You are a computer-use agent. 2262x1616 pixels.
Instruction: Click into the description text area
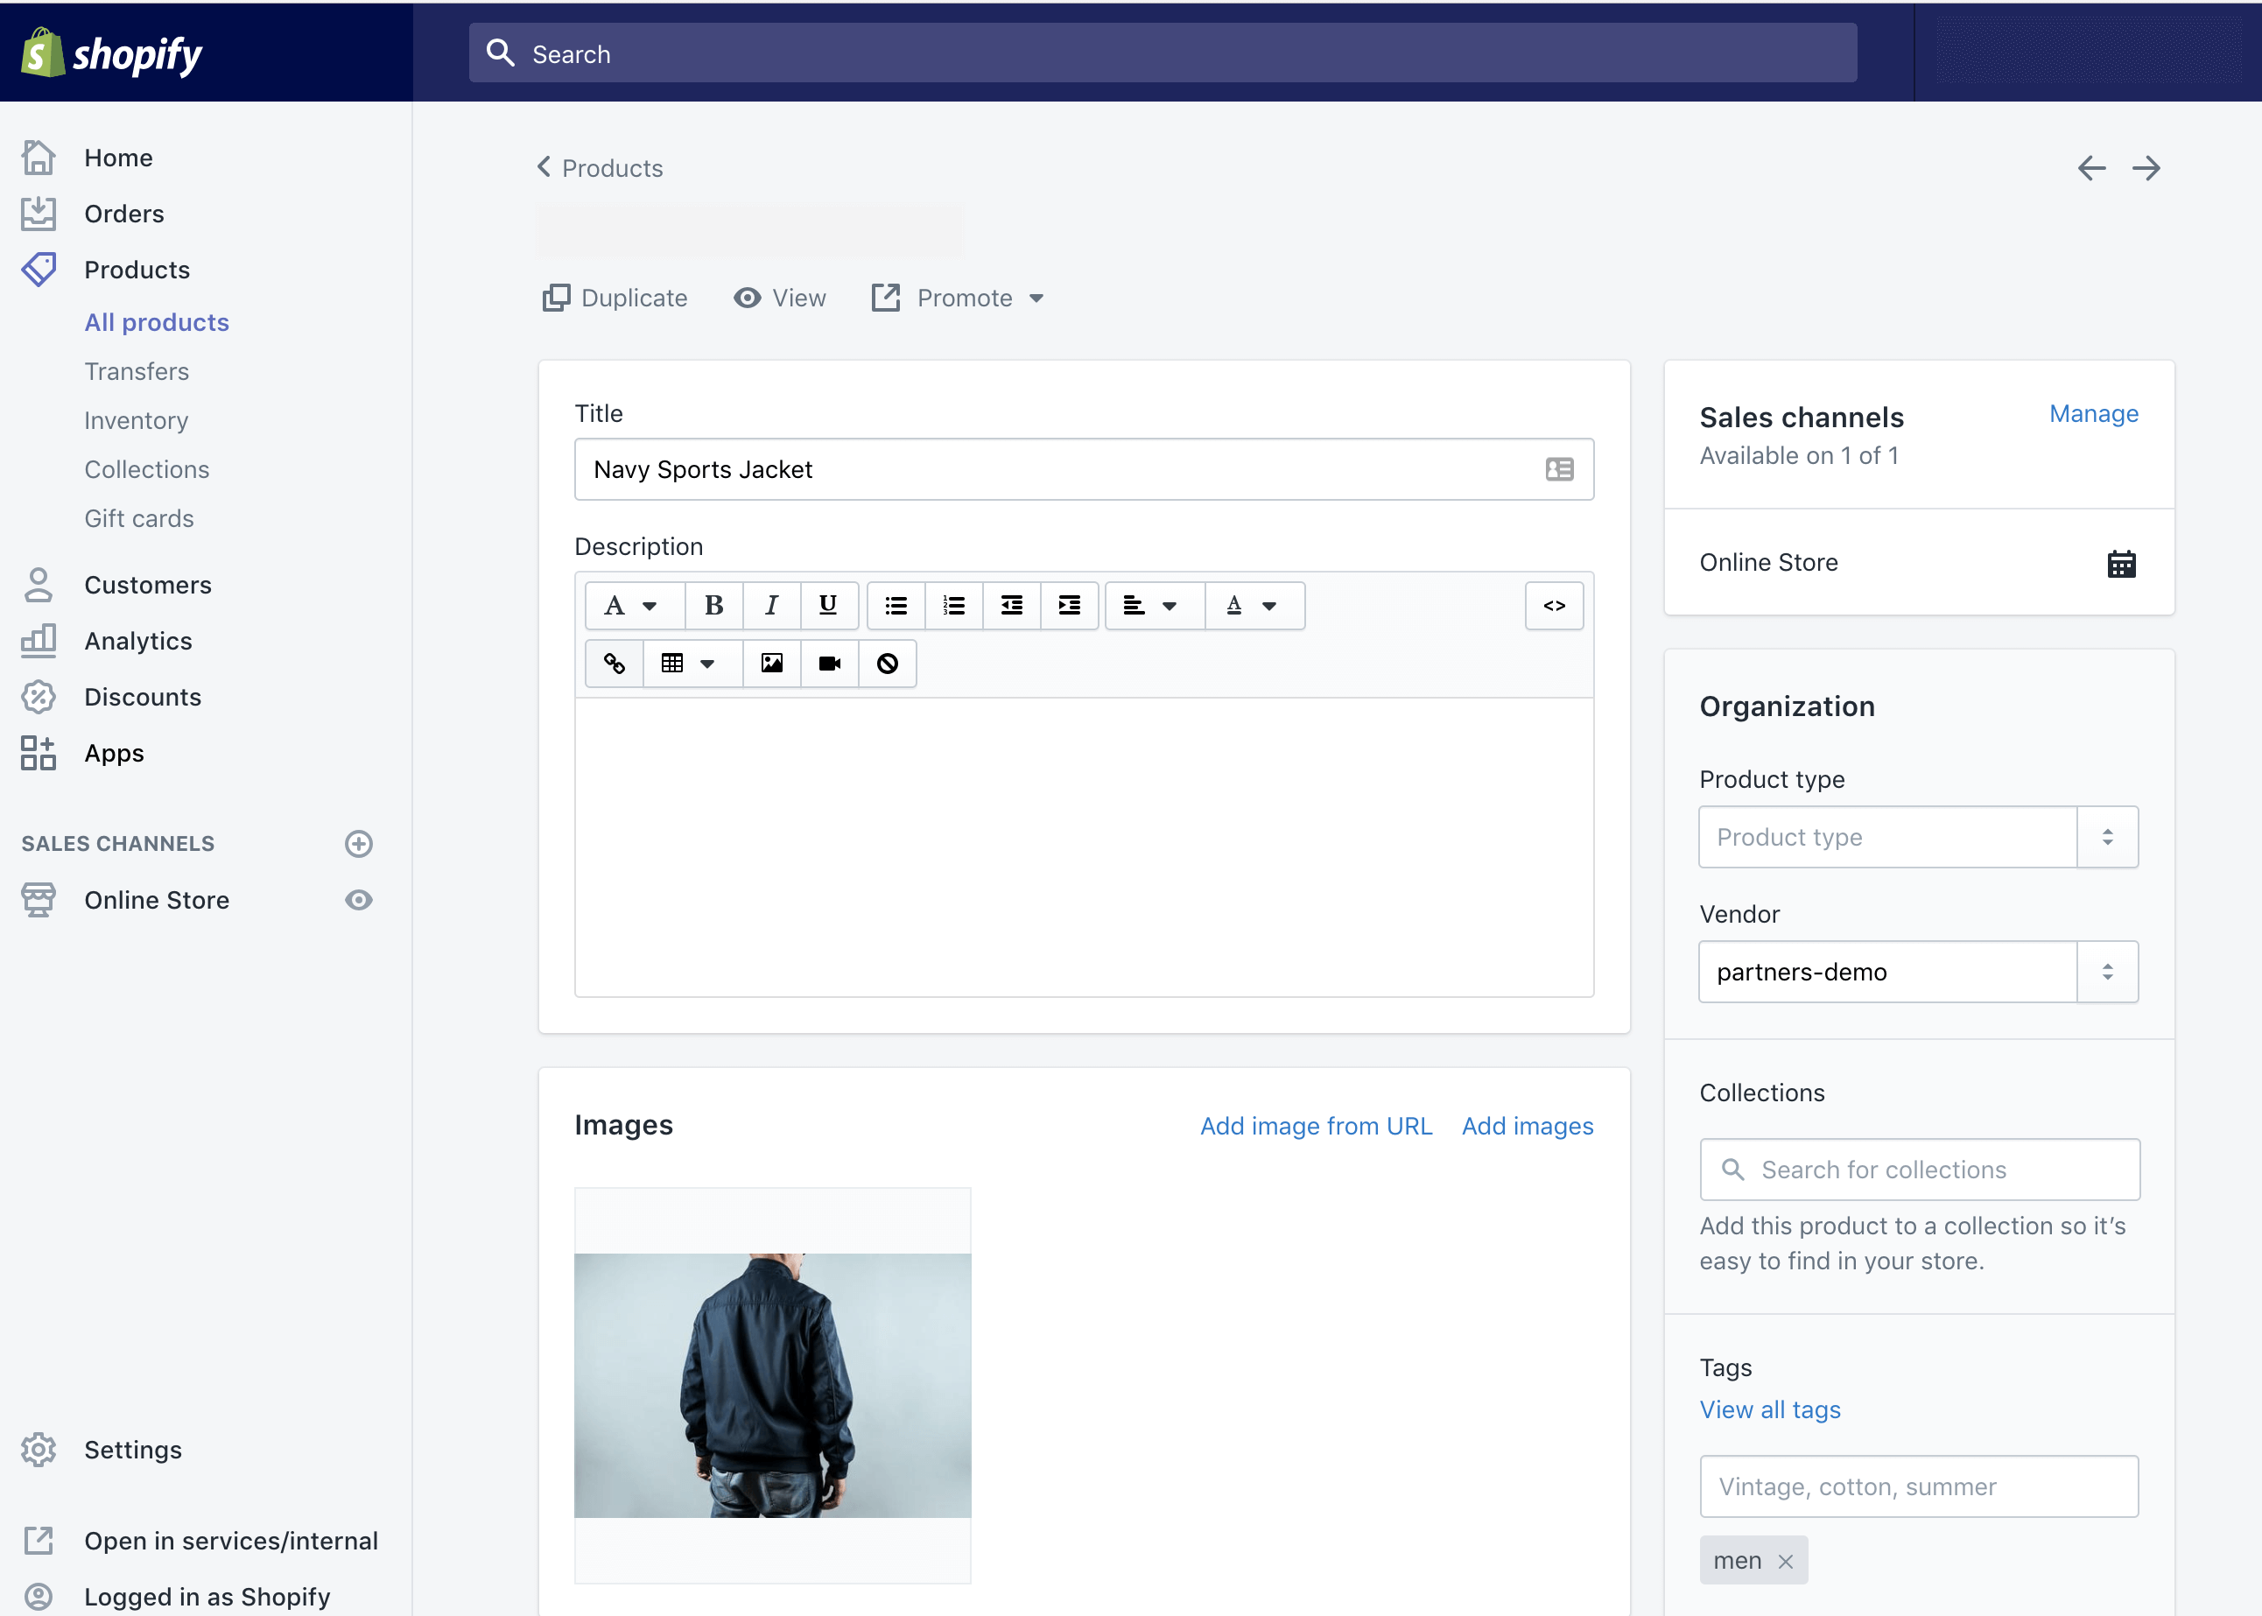[x=1084, y=847]
